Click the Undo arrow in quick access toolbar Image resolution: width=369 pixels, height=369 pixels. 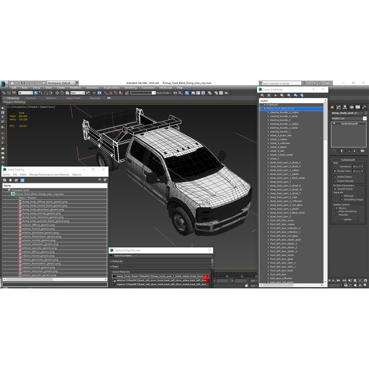(28, 83)
